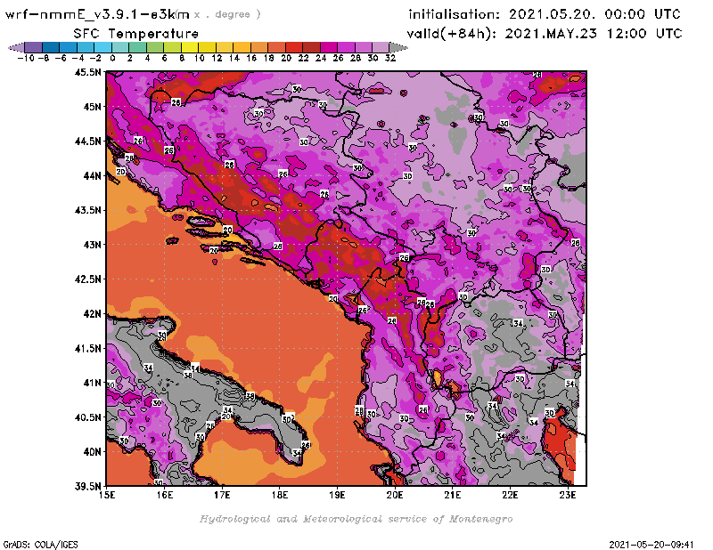Click the "wrf-nmmE_v3.9.1-e3km" model label

click(x=97, y=14)
